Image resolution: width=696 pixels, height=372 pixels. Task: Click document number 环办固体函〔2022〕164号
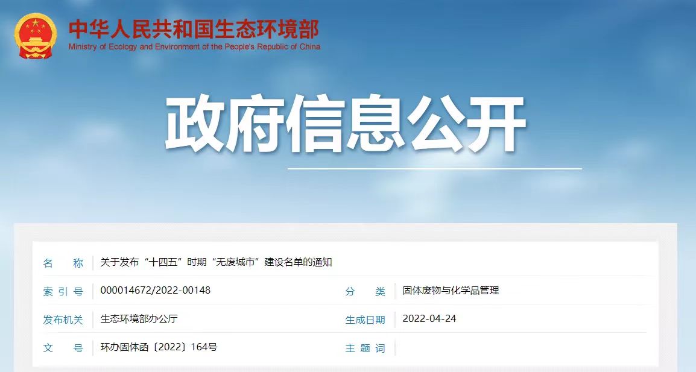[x=159, y=347]
